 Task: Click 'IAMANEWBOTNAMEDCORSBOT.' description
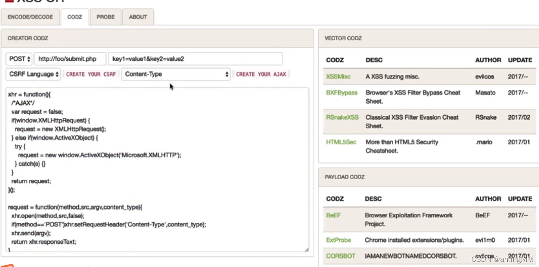pyautogui.click(x=411, y=256)
